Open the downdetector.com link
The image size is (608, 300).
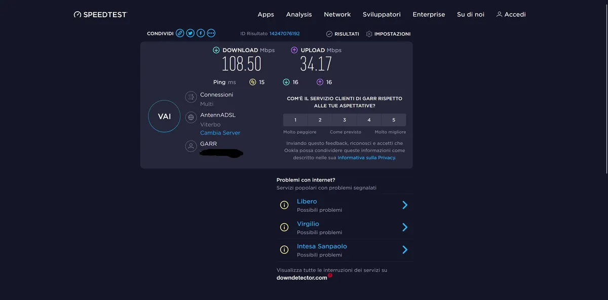tap(302, 278)
